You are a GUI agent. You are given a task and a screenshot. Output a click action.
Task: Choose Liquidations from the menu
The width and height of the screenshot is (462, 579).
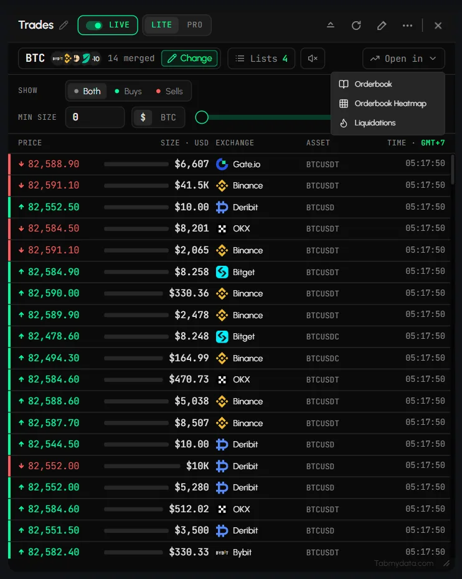pyautogui.click(x=387, y=122)
